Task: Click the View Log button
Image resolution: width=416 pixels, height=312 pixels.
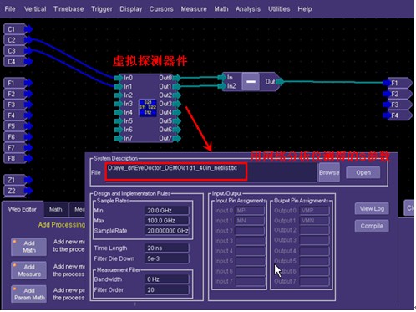Action: 372,208
